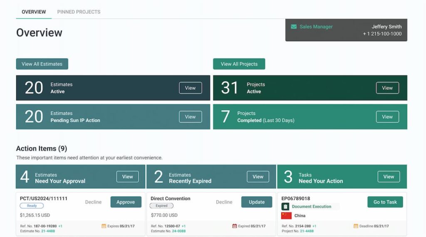This screenshot has width=426, height=237.
Task: View projects completed in last 30 days
Action: tap(387, 117)
